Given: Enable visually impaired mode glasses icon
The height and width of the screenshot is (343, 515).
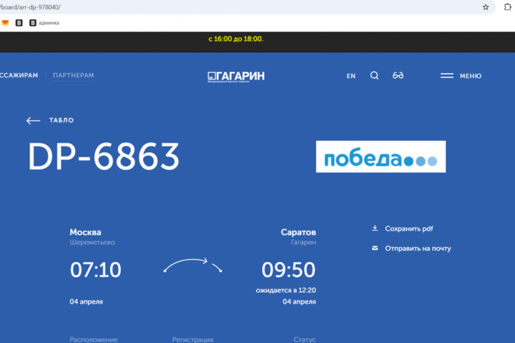Looking at the screenshot, I should tap(398, 76).
